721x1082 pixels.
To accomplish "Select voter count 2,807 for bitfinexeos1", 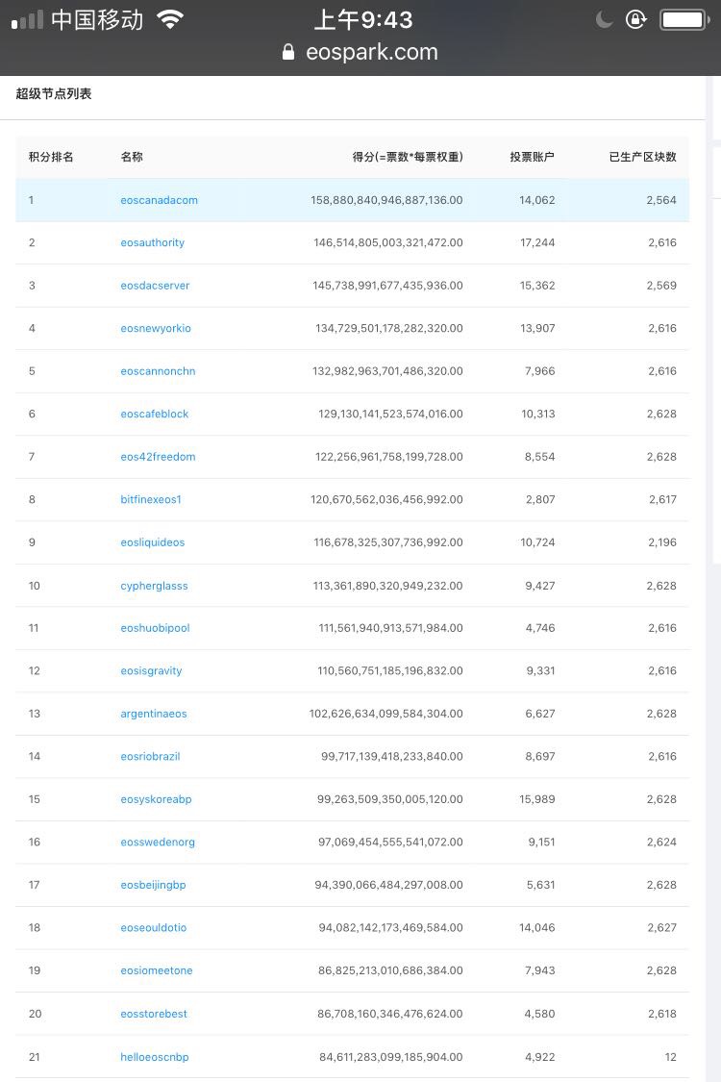I will click(540, 499).
